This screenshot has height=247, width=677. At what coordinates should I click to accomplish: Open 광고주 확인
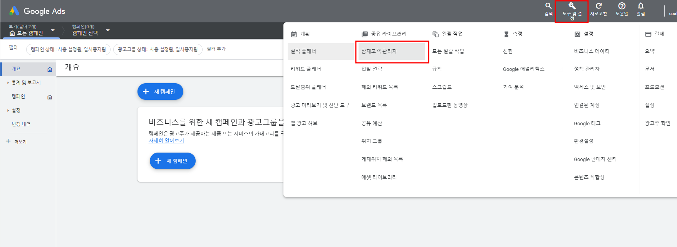pyautogui.click(x=658, y=123)
